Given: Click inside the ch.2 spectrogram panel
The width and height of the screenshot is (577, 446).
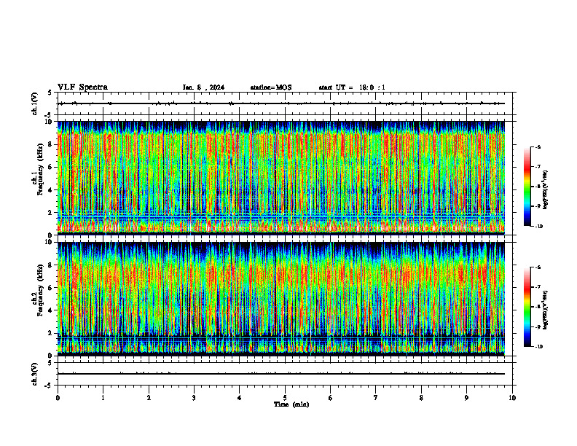Looking at the screenshot, I should (x=281, y=299).
